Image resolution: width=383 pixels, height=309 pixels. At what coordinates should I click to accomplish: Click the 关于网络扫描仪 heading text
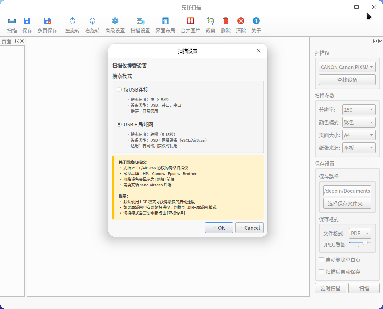coord(133,162)
